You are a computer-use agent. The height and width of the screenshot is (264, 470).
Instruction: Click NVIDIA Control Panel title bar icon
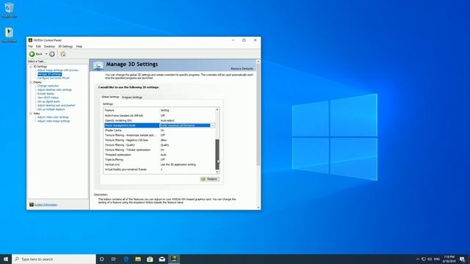(30, 40)
